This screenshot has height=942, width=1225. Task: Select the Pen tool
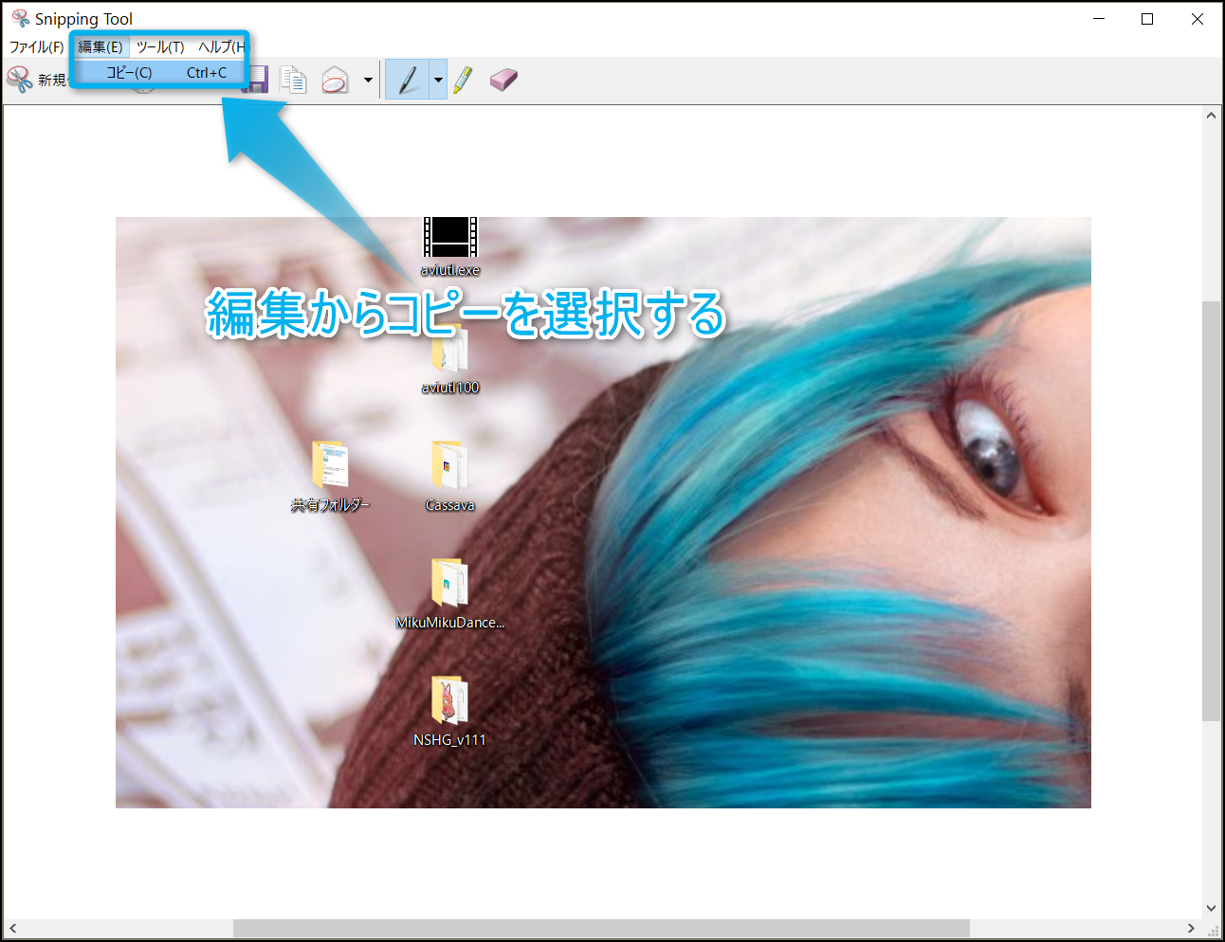point(408,81)
